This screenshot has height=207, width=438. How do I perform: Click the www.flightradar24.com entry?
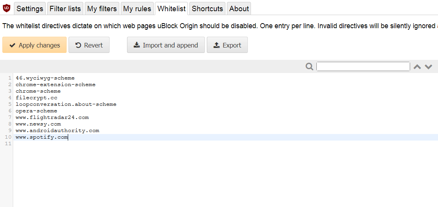pyautogui.click(x=52, y=117)
